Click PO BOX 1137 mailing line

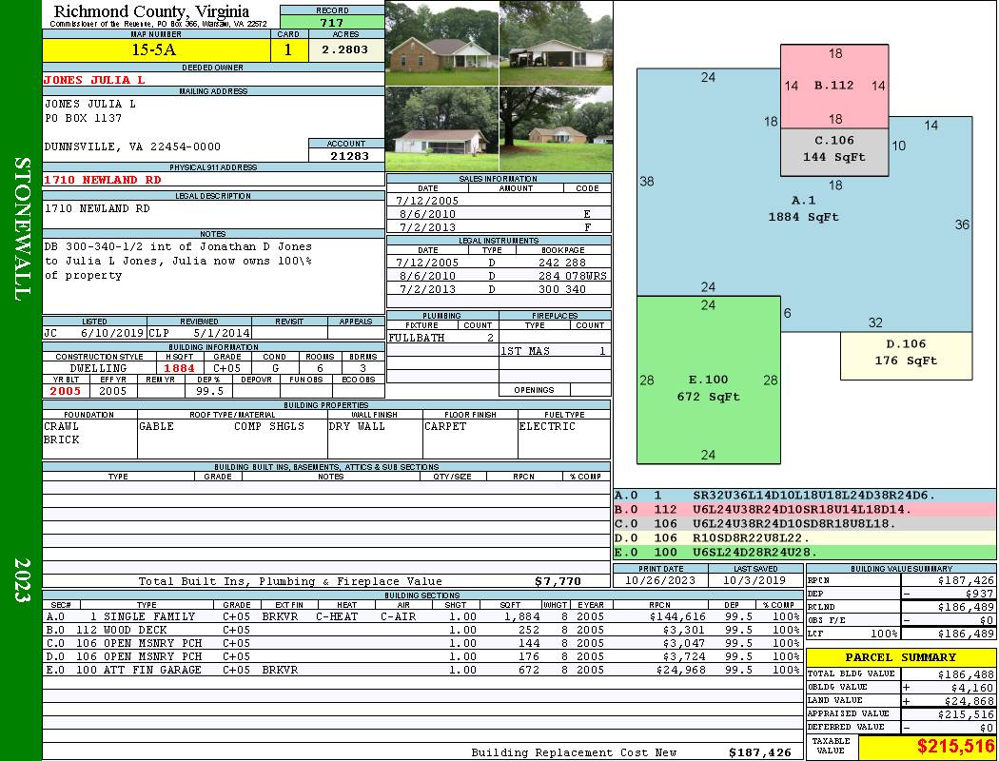[83, 118]
